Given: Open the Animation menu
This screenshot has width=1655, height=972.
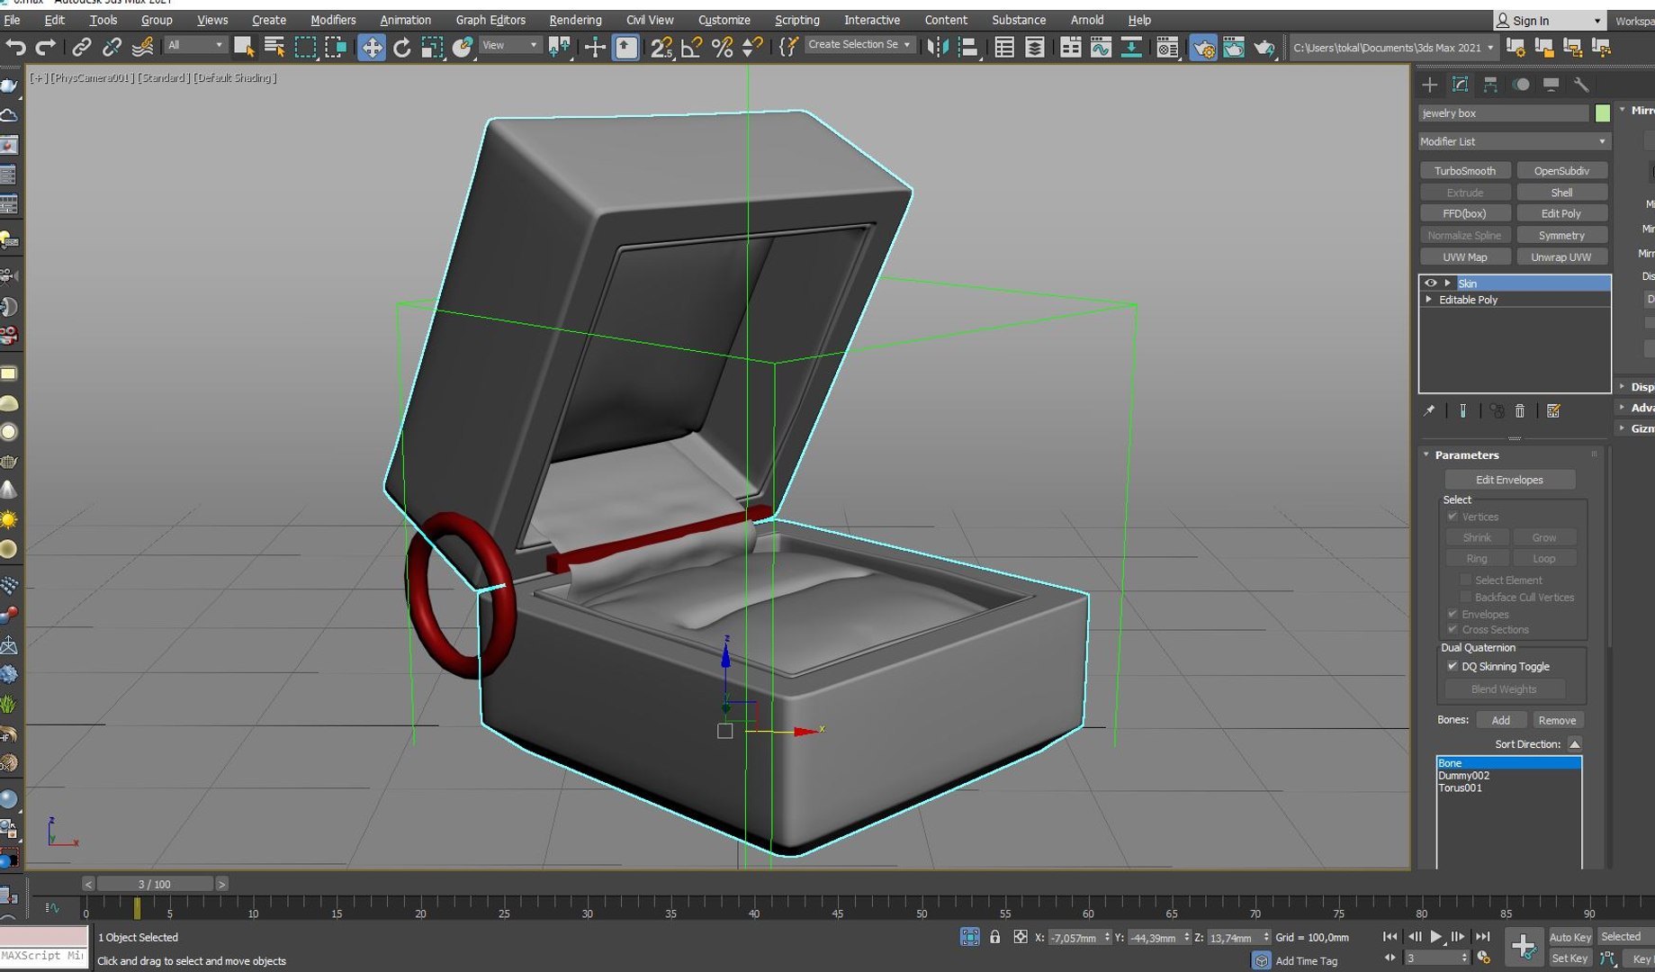Looking at the screenshot, I should pos(405,20).
